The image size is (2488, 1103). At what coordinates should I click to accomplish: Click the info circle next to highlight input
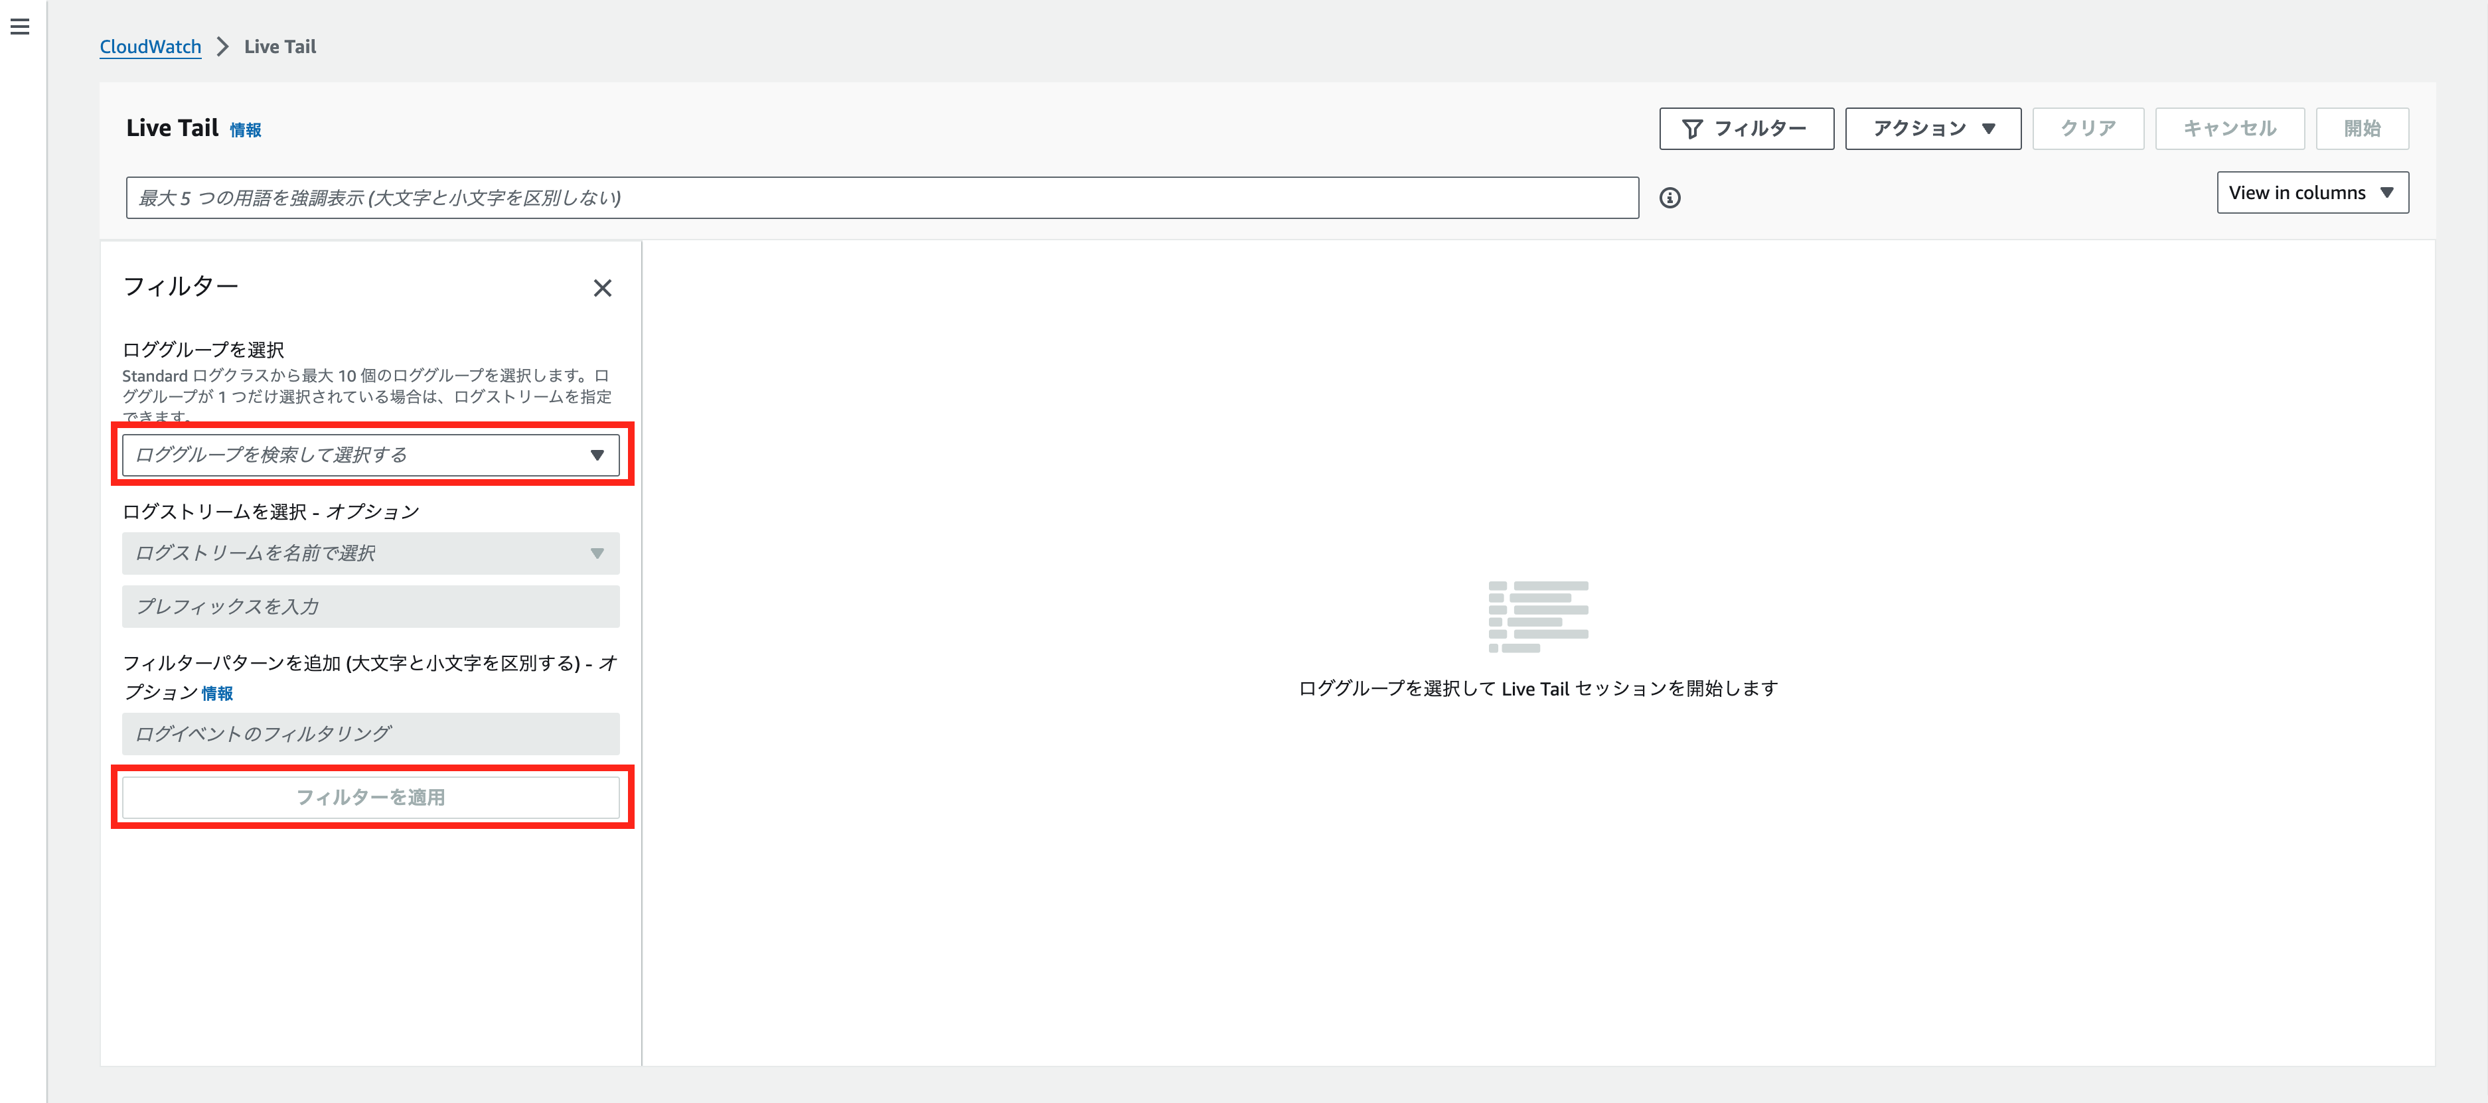(x=1671, y=197)
